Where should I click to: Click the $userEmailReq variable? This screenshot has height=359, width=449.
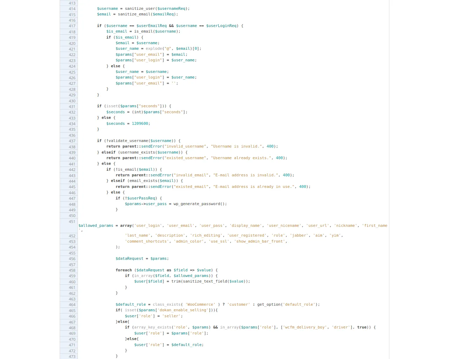[152, 26]
